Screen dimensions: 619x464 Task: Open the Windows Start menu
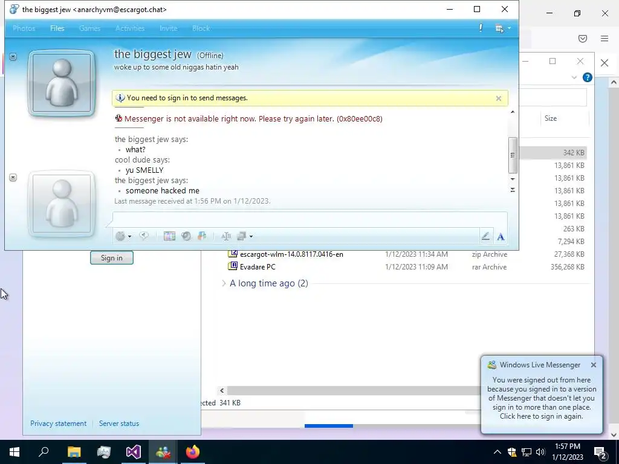pos(15,452)
